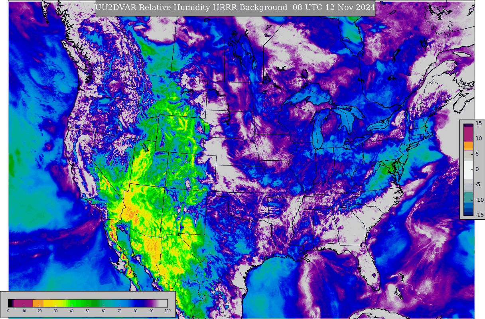Click the '15' label on the vertical colorbar
Viewport: 485px width, 319px height.
479,123
